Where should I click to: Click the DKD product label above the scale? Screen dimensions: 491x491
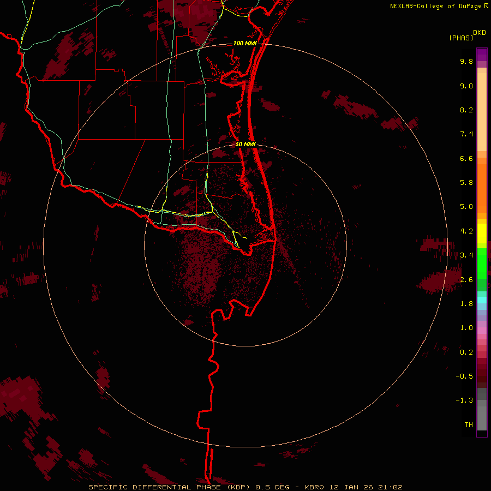coord(480,33)
